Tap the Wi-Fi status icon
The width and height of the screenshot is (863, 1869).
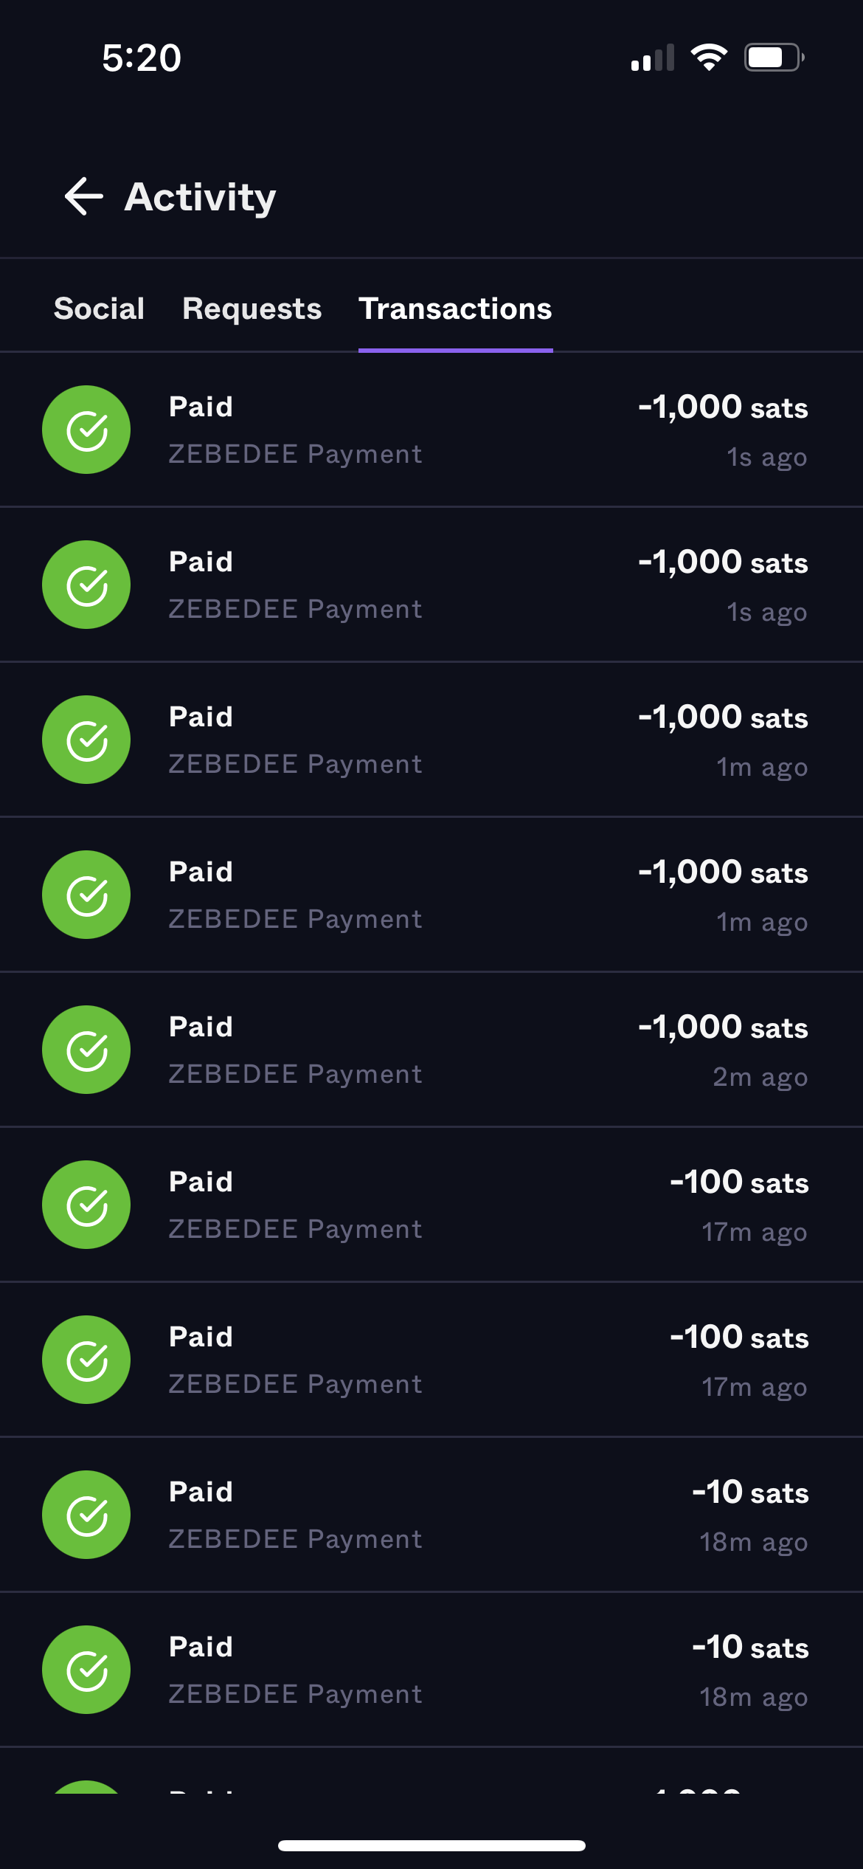709,58
